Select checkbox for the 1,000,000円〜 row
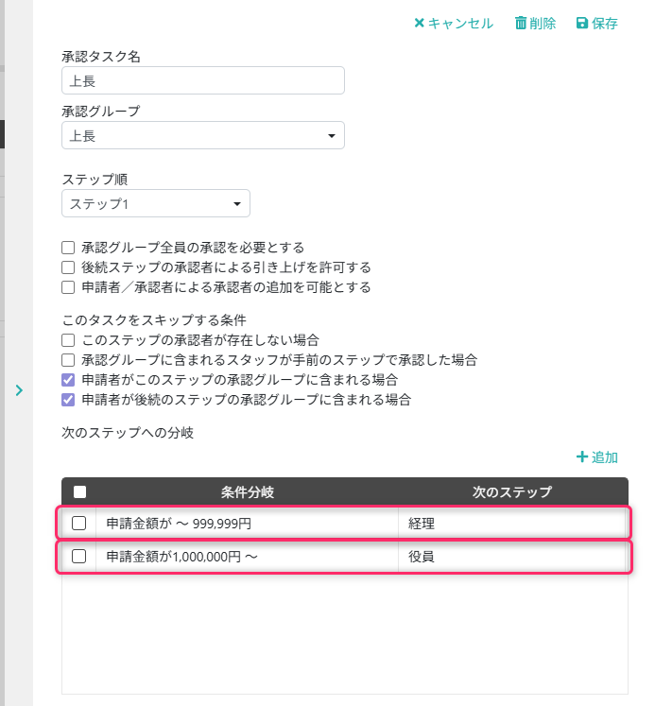 coord(79,557)
